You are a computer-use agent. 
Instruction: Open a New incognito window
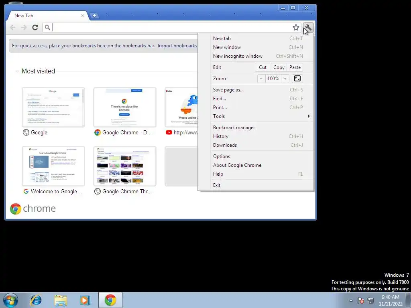tap(262, 56)
